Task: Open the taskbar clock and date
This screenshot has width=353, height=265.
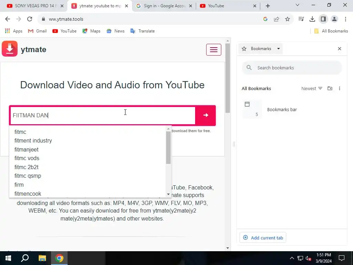Action: (x=323, y=258)
